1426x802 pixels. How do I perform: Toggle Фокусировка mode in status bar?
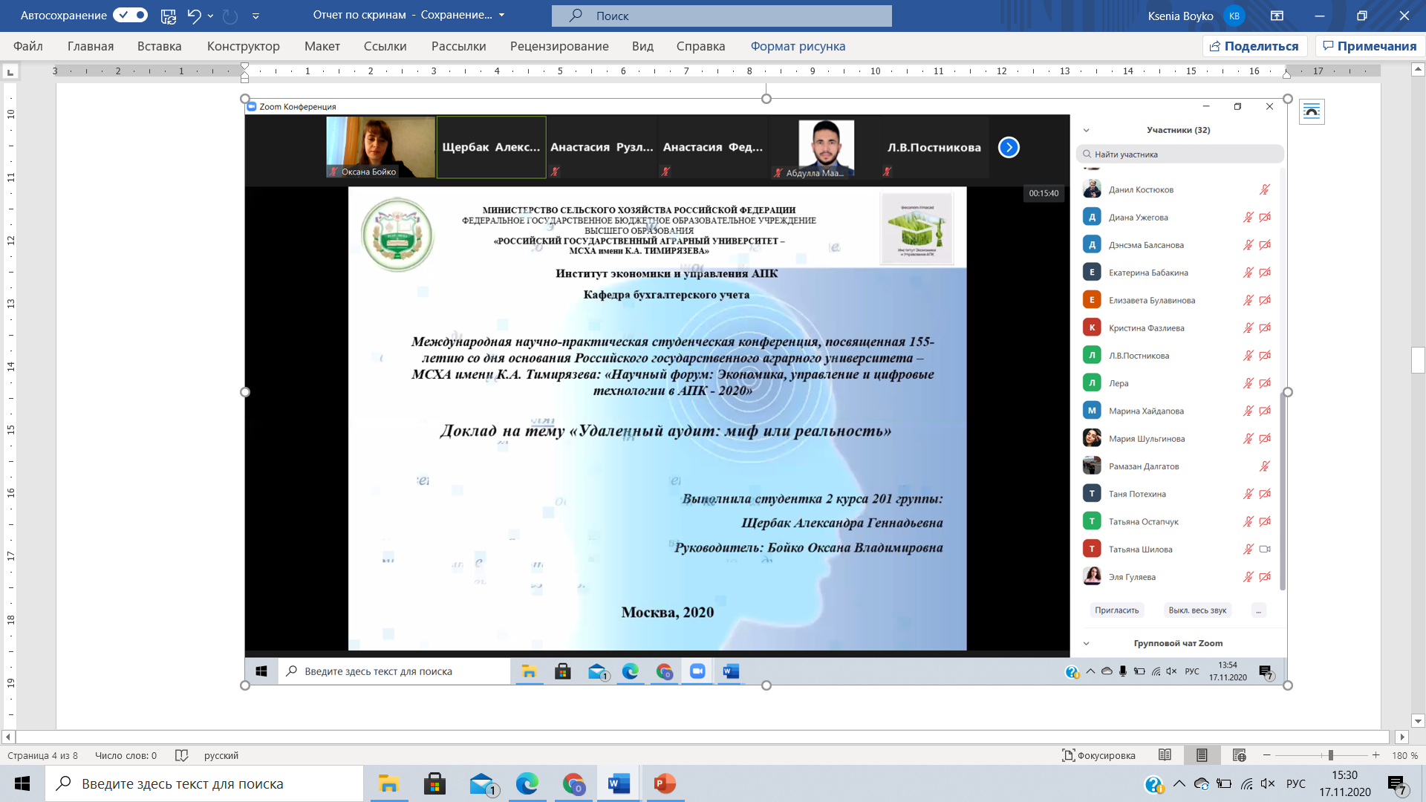tap(1098, 755)
